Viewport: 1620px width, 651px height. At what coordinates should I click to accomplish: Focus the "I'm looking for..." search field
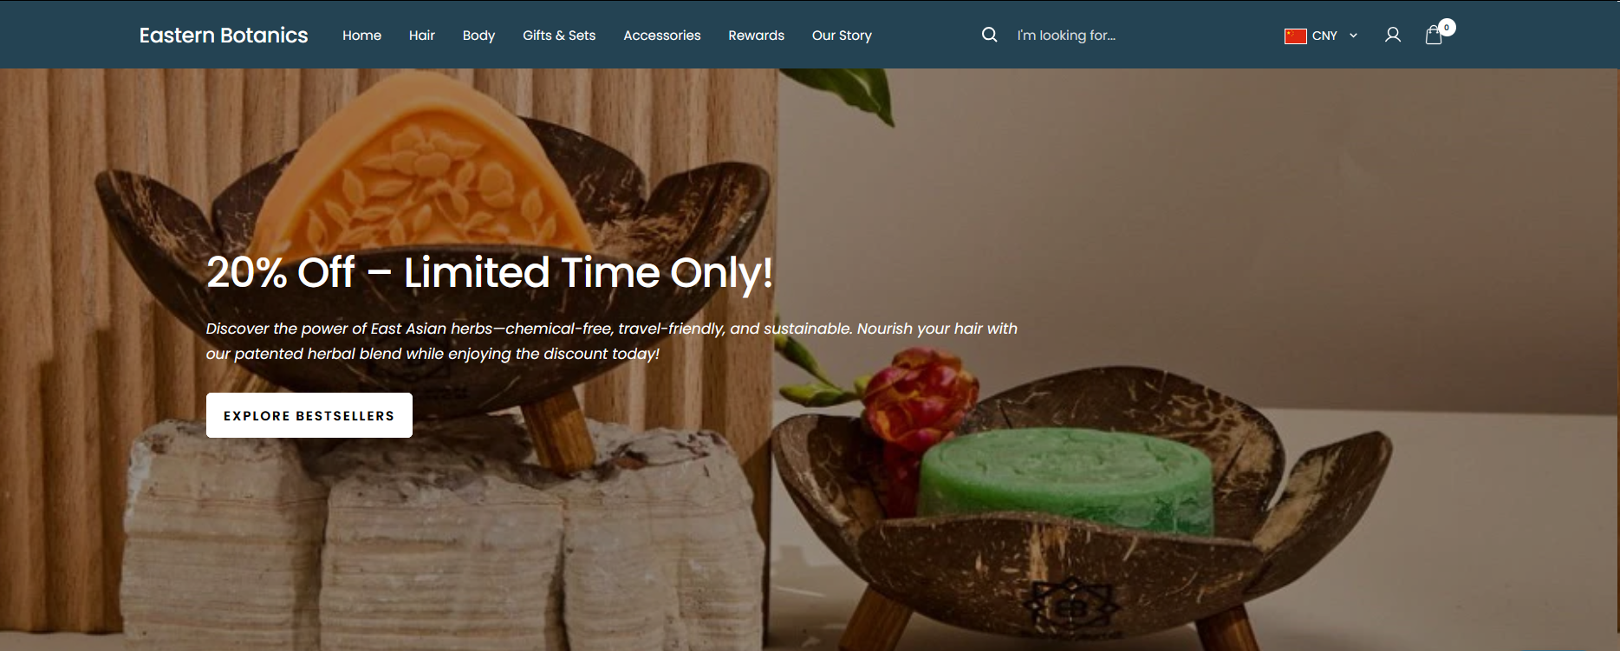pyautogui.click(x=1127, y=36)
